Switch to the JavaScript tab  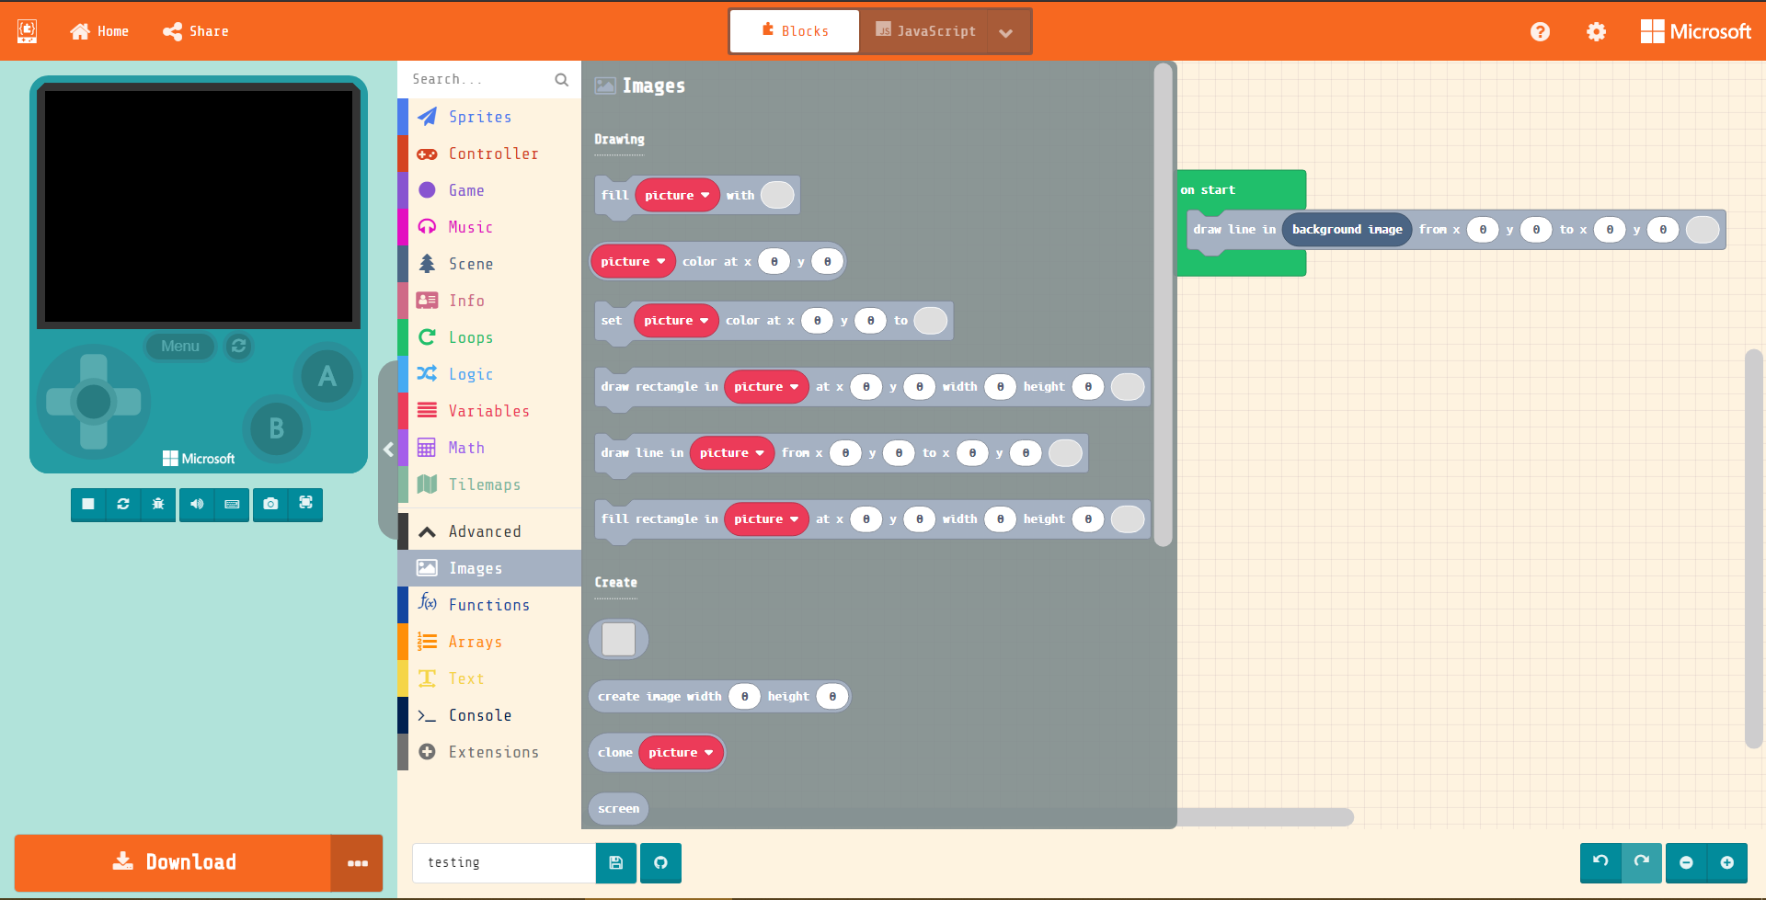[924, 31]
